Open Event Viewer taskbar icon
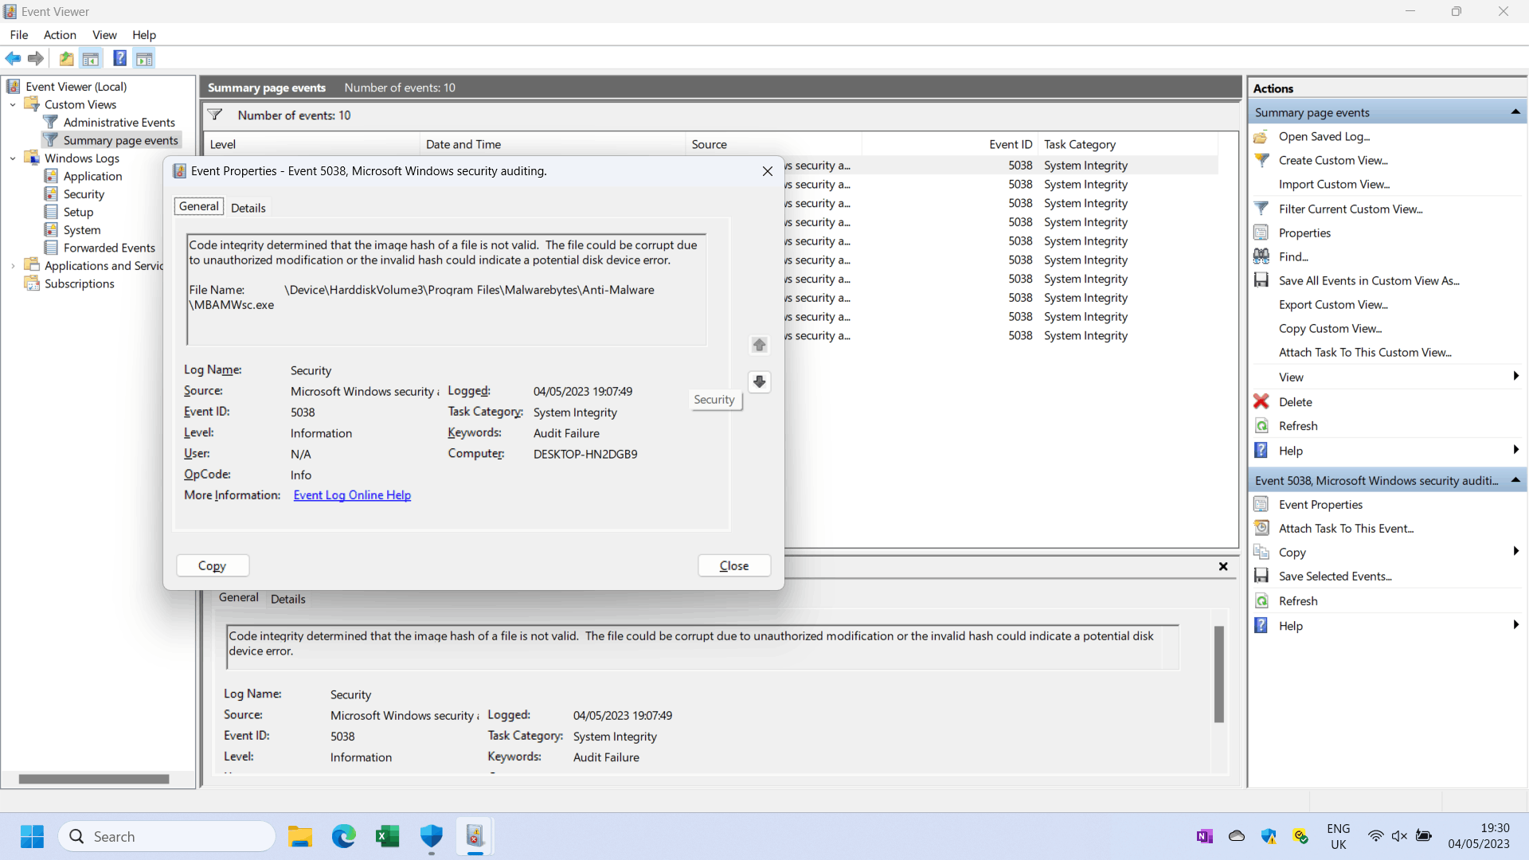1529x860 pixels. (475, 836)
